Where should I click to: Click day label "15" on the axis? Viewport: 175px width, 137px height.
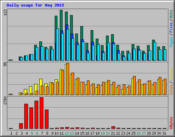click(82, 133)
